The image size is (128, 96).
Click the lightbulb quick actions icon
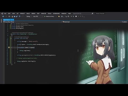pyautogui.click(x=9, y=47)
